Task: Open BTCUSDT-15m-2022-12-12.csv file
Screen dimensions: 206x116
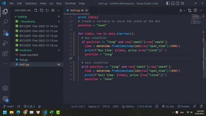Action: [x=37, y=36]
